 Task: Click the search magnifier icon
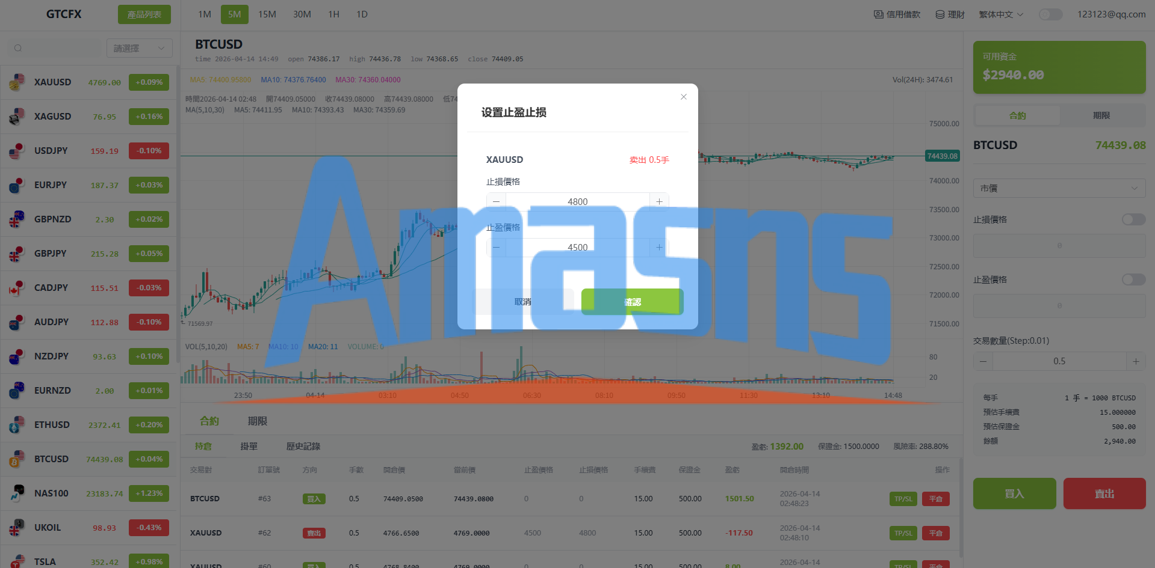tap(18, 48)
